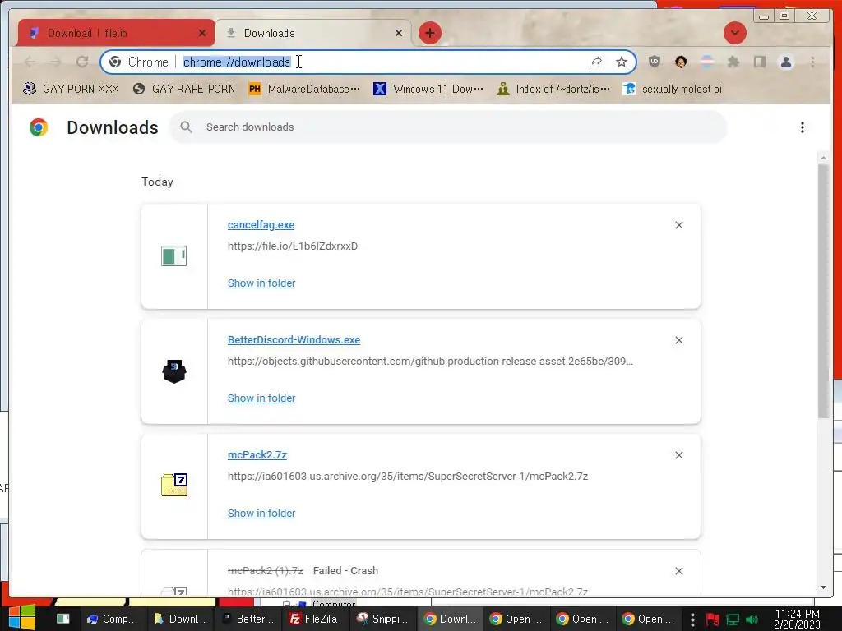Open mcPack2.7z download link
The width and height of the screenshot is (842, 631).
(257, 454)
